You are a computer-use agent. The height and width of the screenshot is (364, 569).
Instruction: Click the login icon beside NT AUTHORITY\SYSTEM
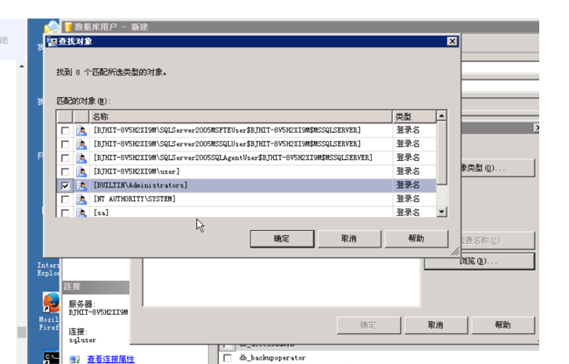(81, 199)
